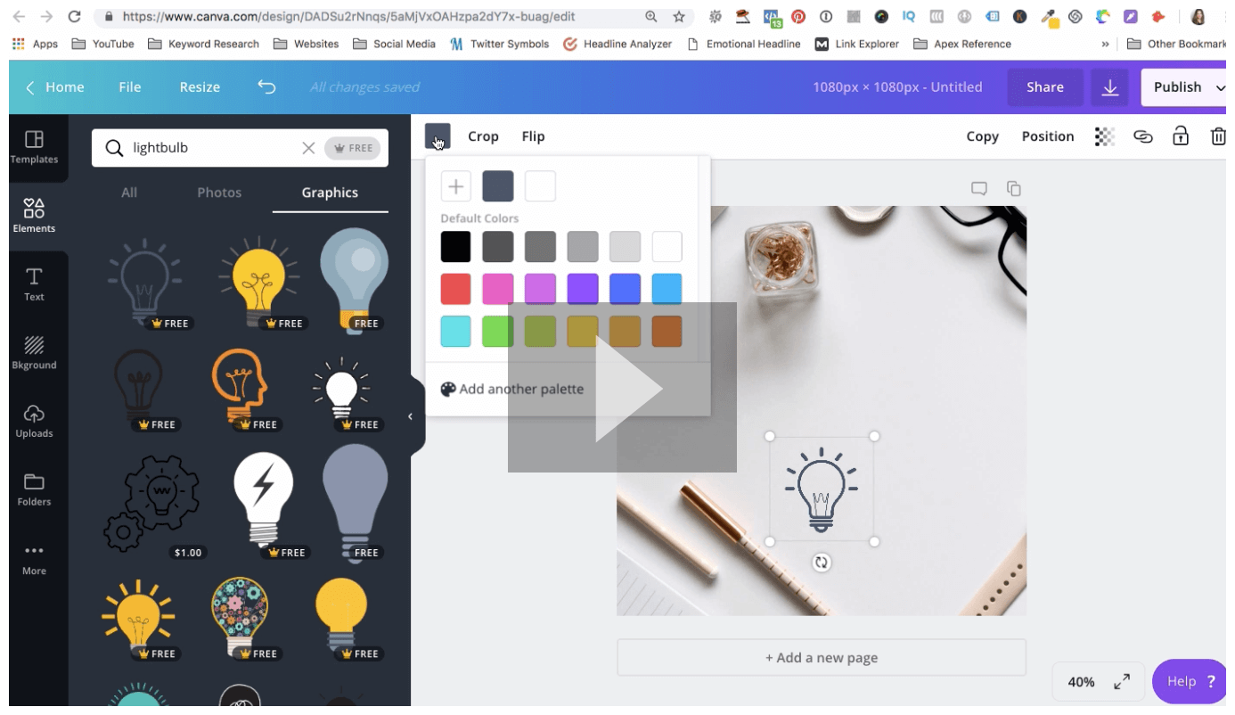Screen dimensions: 1235x715
Task: Bookmark page with star icon
Action: (x=679, y=16)
